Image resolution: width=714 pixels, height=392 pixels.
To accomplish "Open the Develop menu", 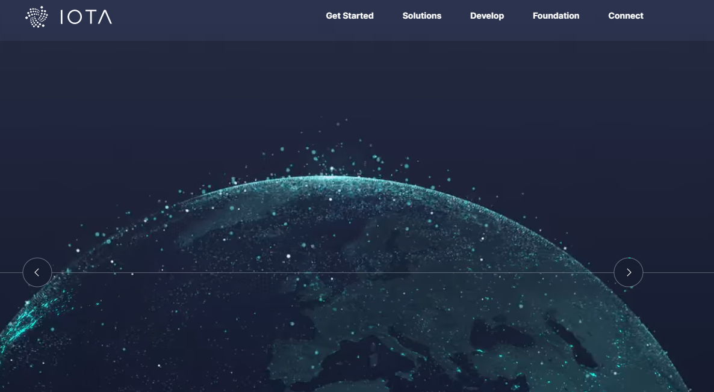I will [x=487, y=16].
